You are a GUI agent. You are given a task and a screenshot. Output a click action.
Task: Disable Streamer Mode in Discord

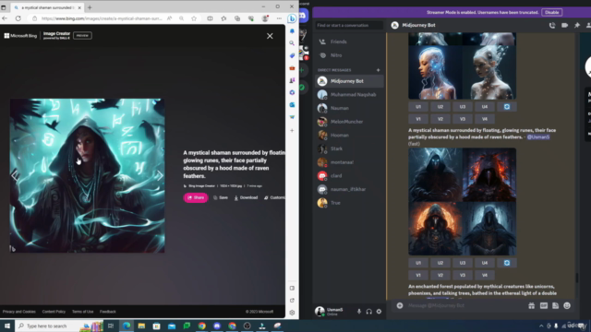552,12
